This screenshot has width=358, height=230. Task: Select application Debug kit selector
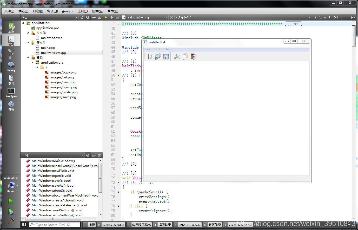tap(11, 185)
